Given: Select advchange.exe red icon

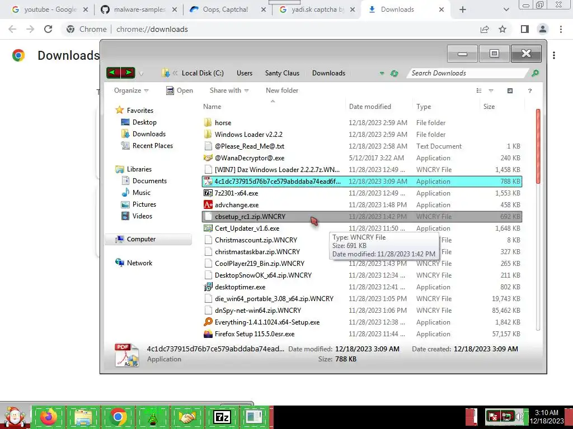Looking at the screenshot, I should (x=208, y=204).
